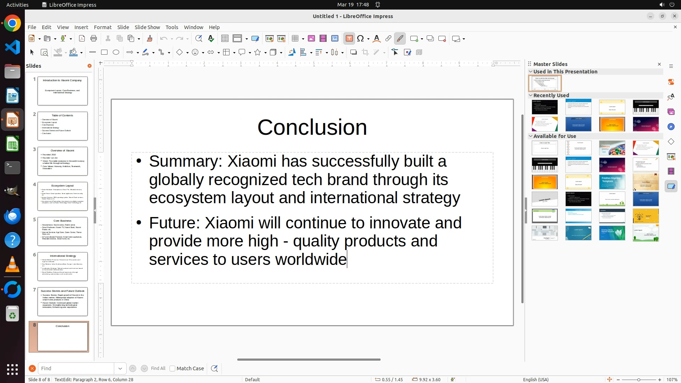Click the Insert Image icon
The height and width of the screenshot is (383, 681).
tap(311, 39)
